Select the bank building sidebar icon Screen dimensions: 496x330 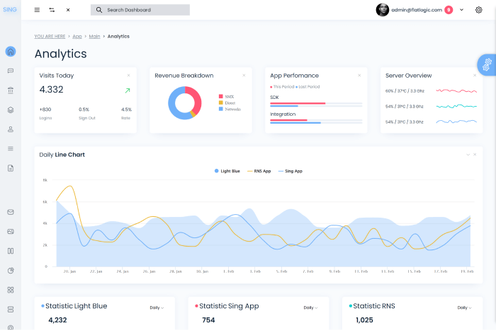click(11, 90)
